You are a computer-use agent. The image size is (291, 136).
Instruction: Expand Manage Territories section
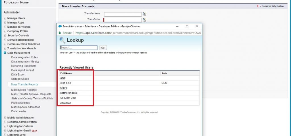(x=5, y=27)
